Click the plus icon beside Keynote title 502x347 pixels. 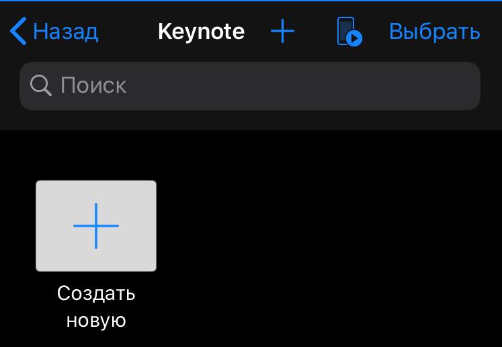[x=282, y=31]
